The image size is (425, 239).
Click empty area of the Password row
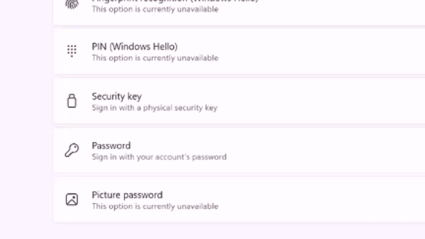point(315,150)
